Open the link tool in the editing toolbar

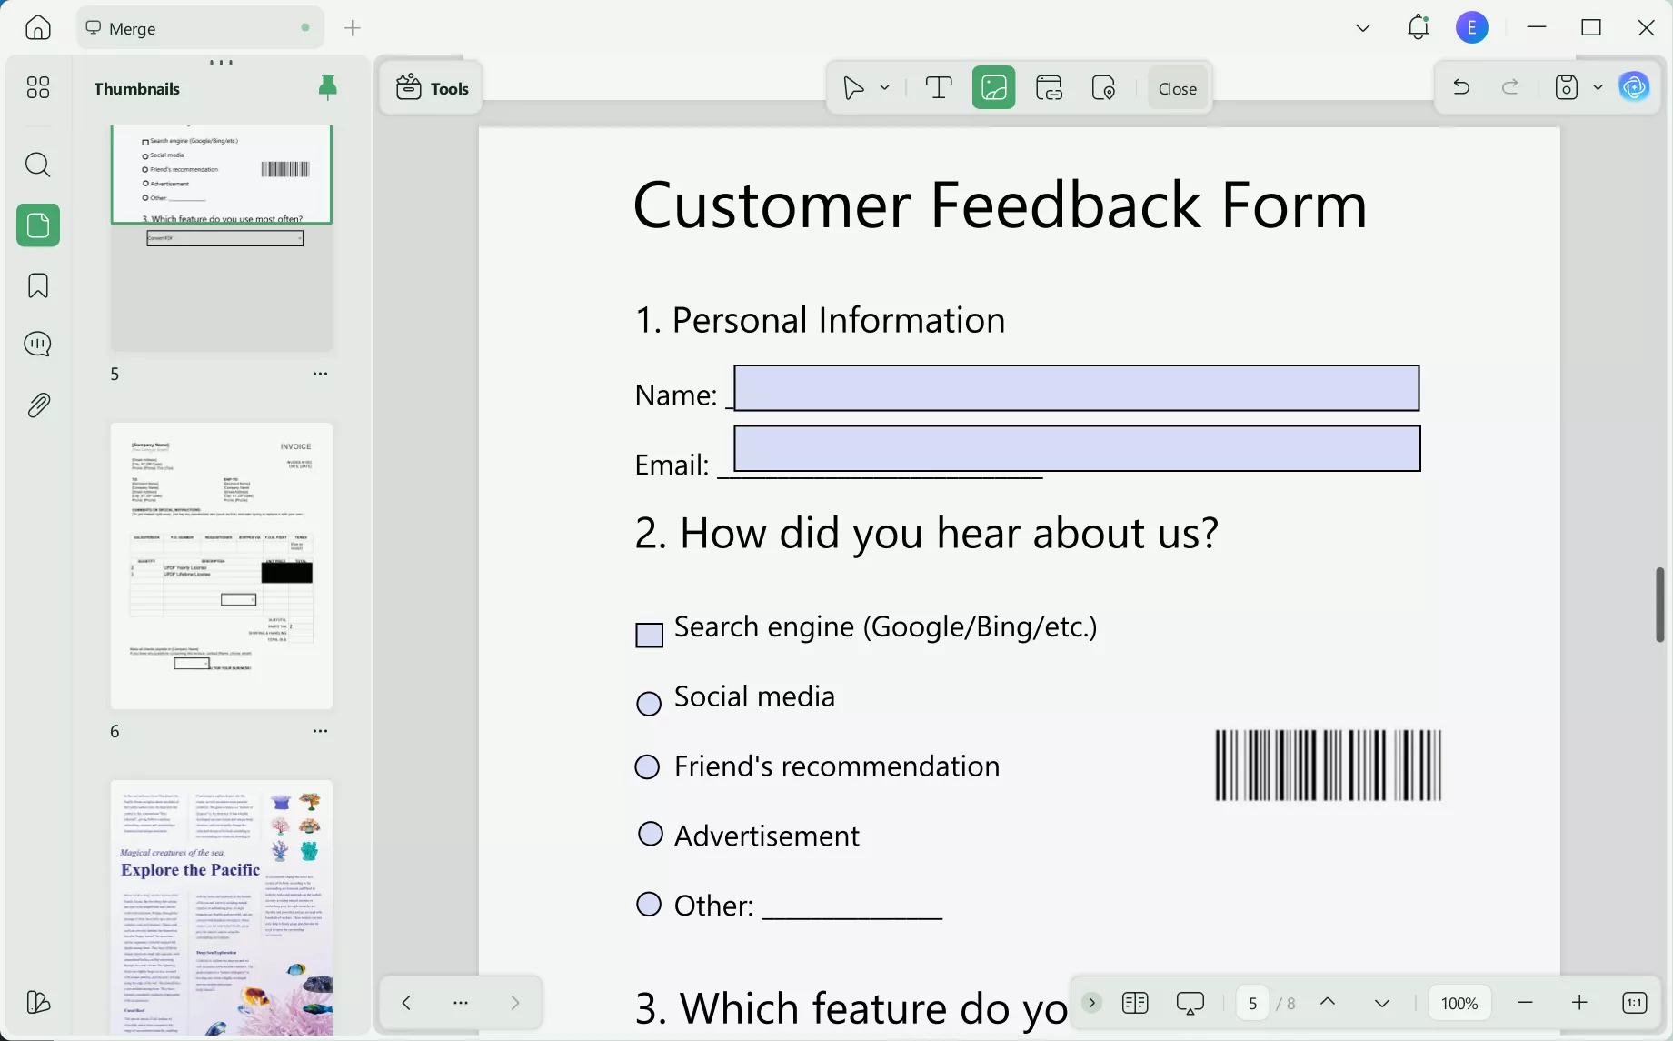pyautogui.click(x=1048, y=87)
